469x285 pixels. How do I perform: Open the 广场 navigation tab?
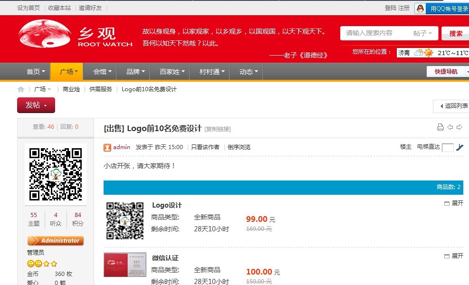(67, 72)
